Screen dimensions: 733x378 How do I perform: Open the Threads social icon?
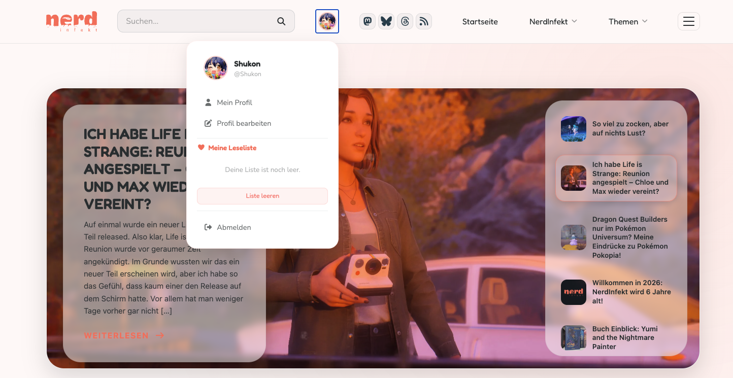[x=405, y=21]
